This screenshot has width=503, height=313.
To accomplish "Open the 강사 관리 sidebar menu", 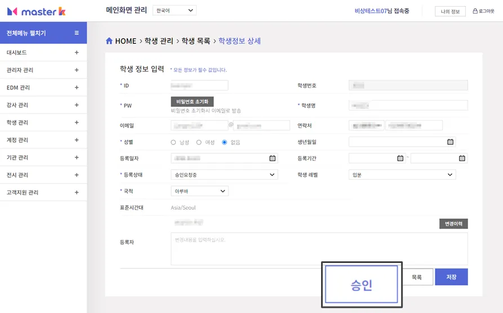I will click(43, 105).
